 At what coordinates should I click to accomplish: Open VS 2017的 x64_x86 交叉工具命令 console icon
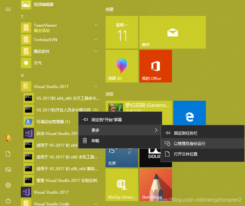tap(29, 98)
